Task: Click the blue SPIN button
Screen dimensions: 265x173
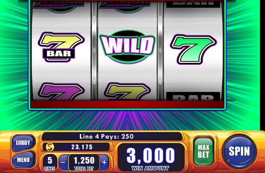Action: click(x=239, y=151)
